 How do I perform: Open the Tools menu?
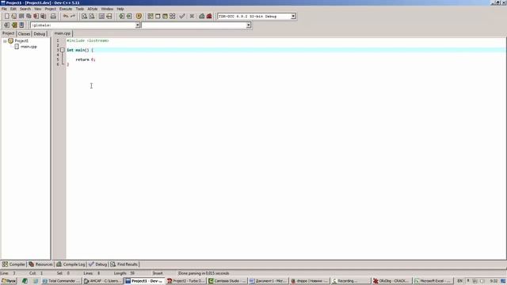[x=80, y=9]
